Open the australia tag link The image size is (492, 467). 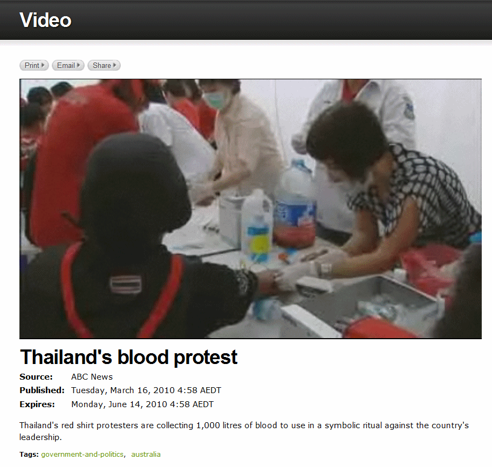pyautogui.click(x=146, y=454)
